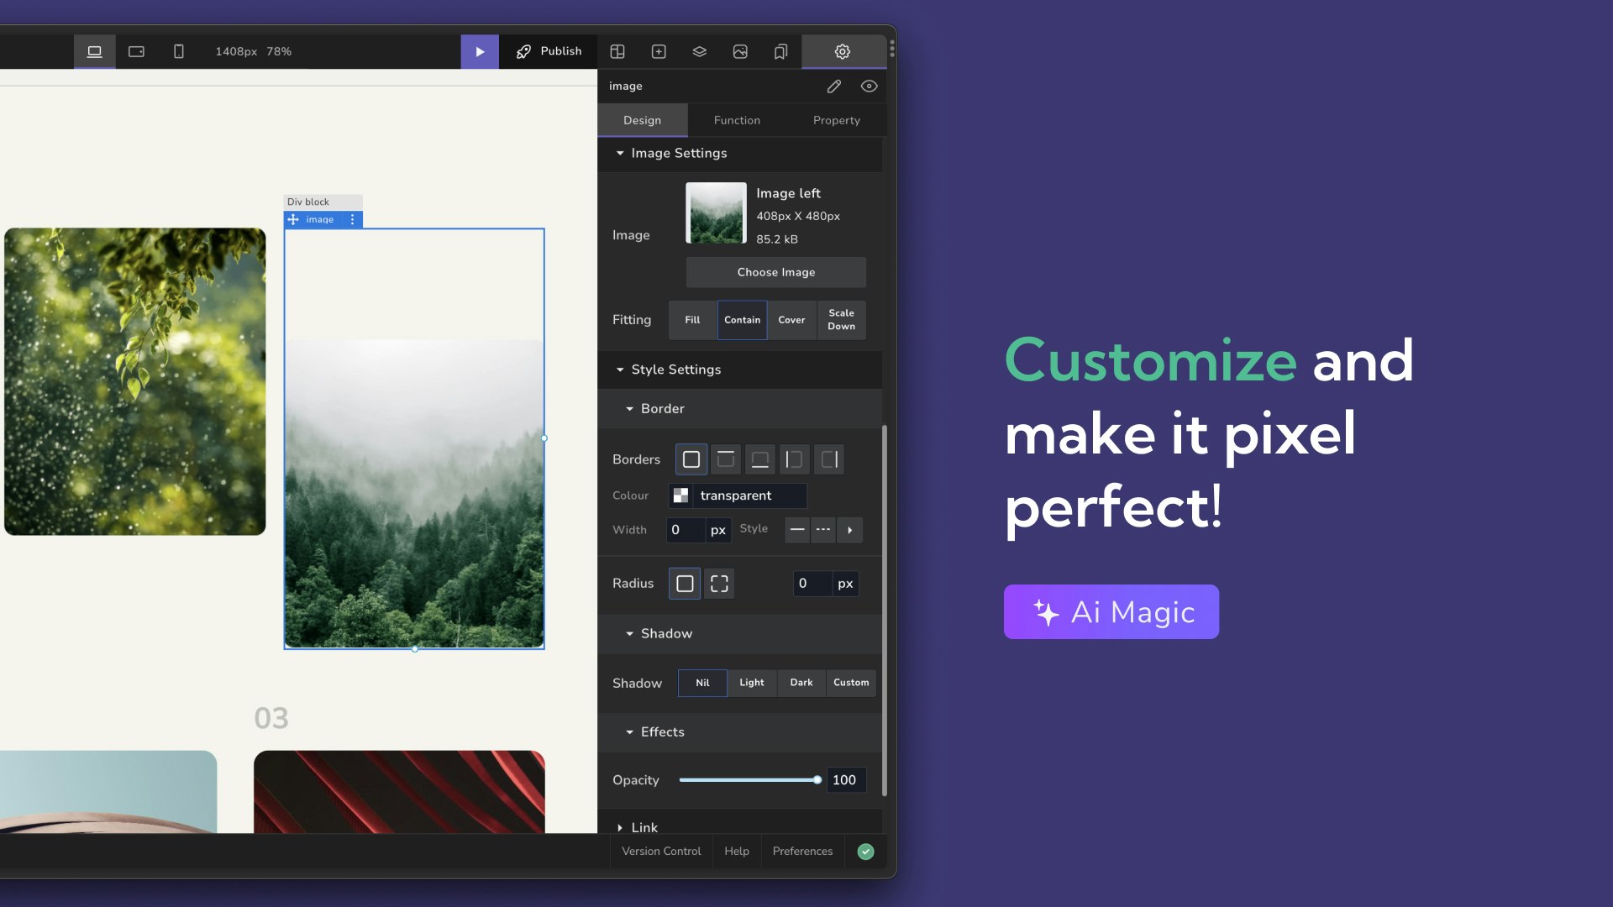Open the pages bookmark panel icon
Viewport: 1613px width, 907px height.
pyautogui.click(x=780, y=51)
